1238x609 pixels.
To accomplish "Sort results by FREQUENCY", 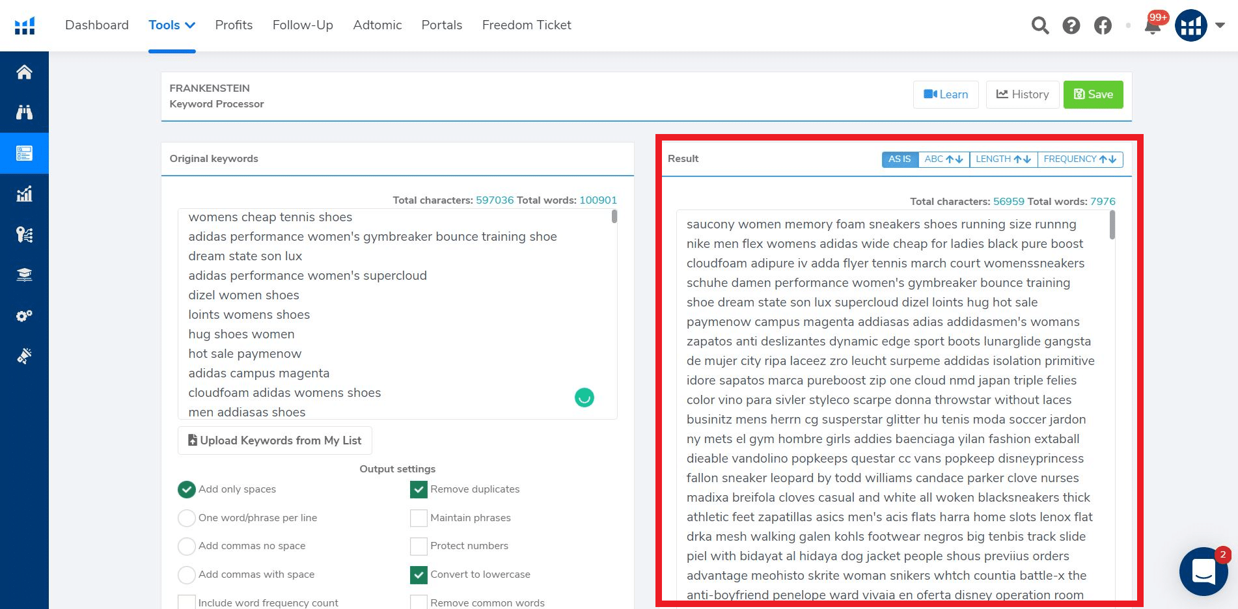I will (1080, 159).
